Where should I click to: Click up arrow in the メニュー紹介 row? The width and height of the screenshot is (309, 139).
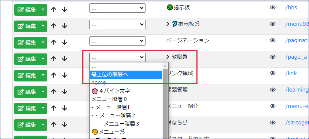(x=53, y=108)
